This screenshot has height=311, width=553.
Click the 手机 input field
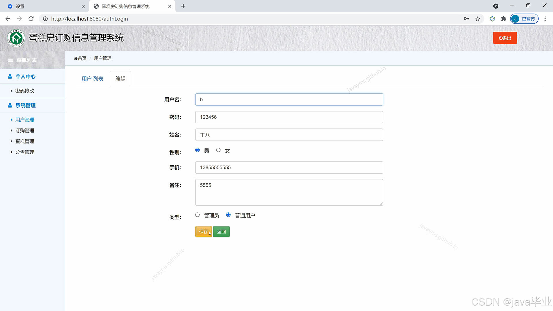click(x=289, y=167)
